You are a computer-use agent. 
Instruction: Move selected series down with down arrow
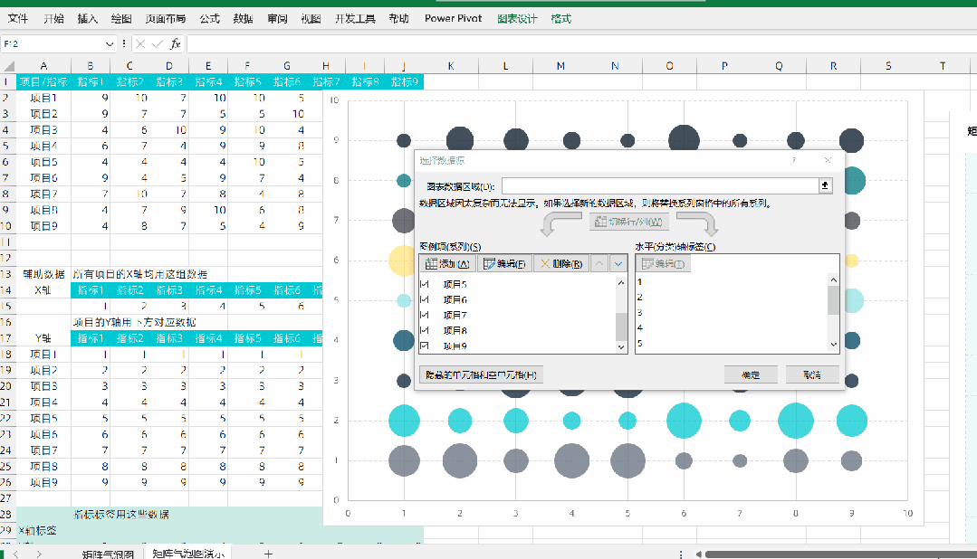click(x=618, y=264)
